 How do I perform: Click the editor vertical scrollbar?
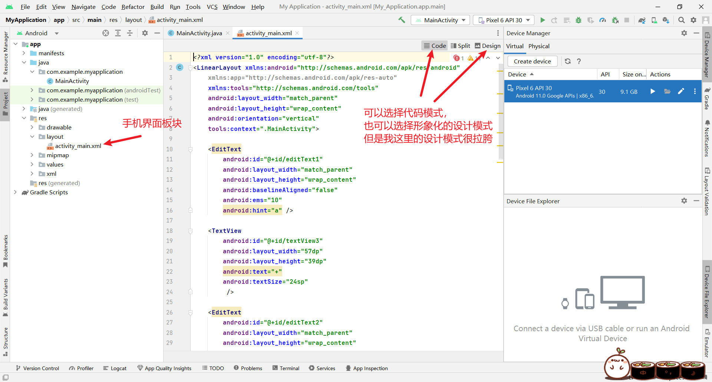500,111
